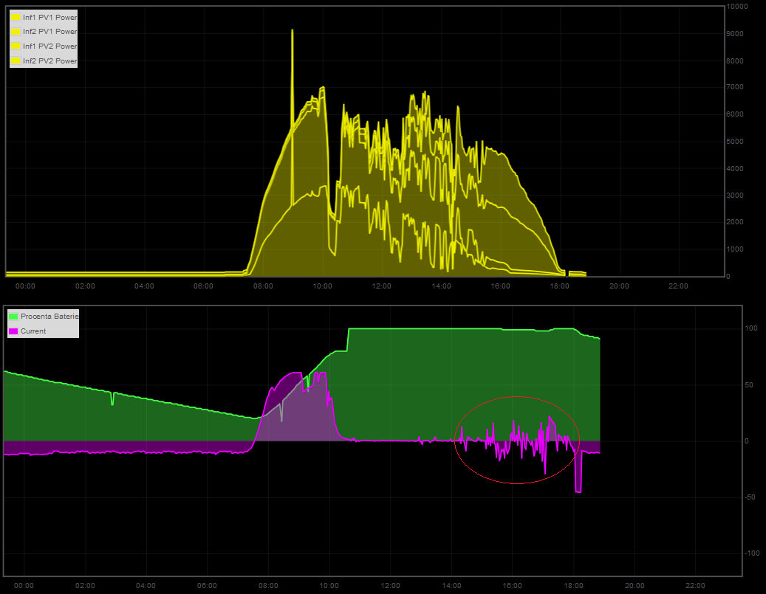This screenshot has width=766, height=594.
Task: Hide the Inf2 PV1 Power series label
Action: click(49, 32)
